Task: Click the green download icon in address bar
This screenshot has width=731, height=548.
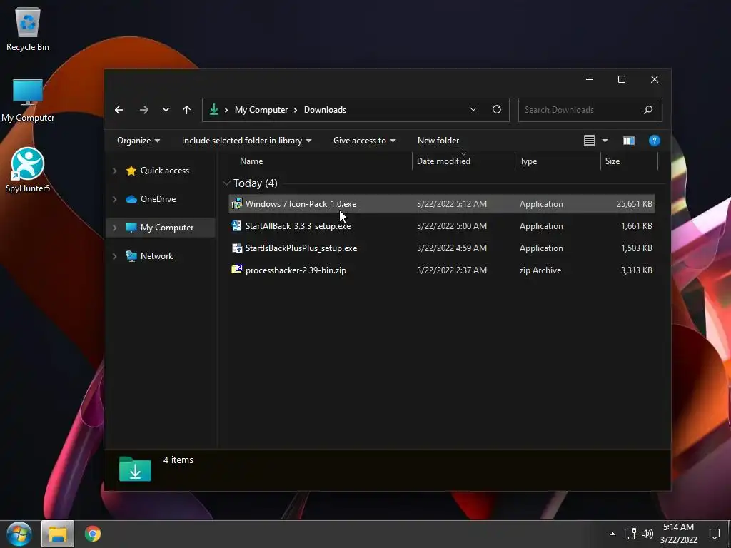Action: (x=214, y=109)
